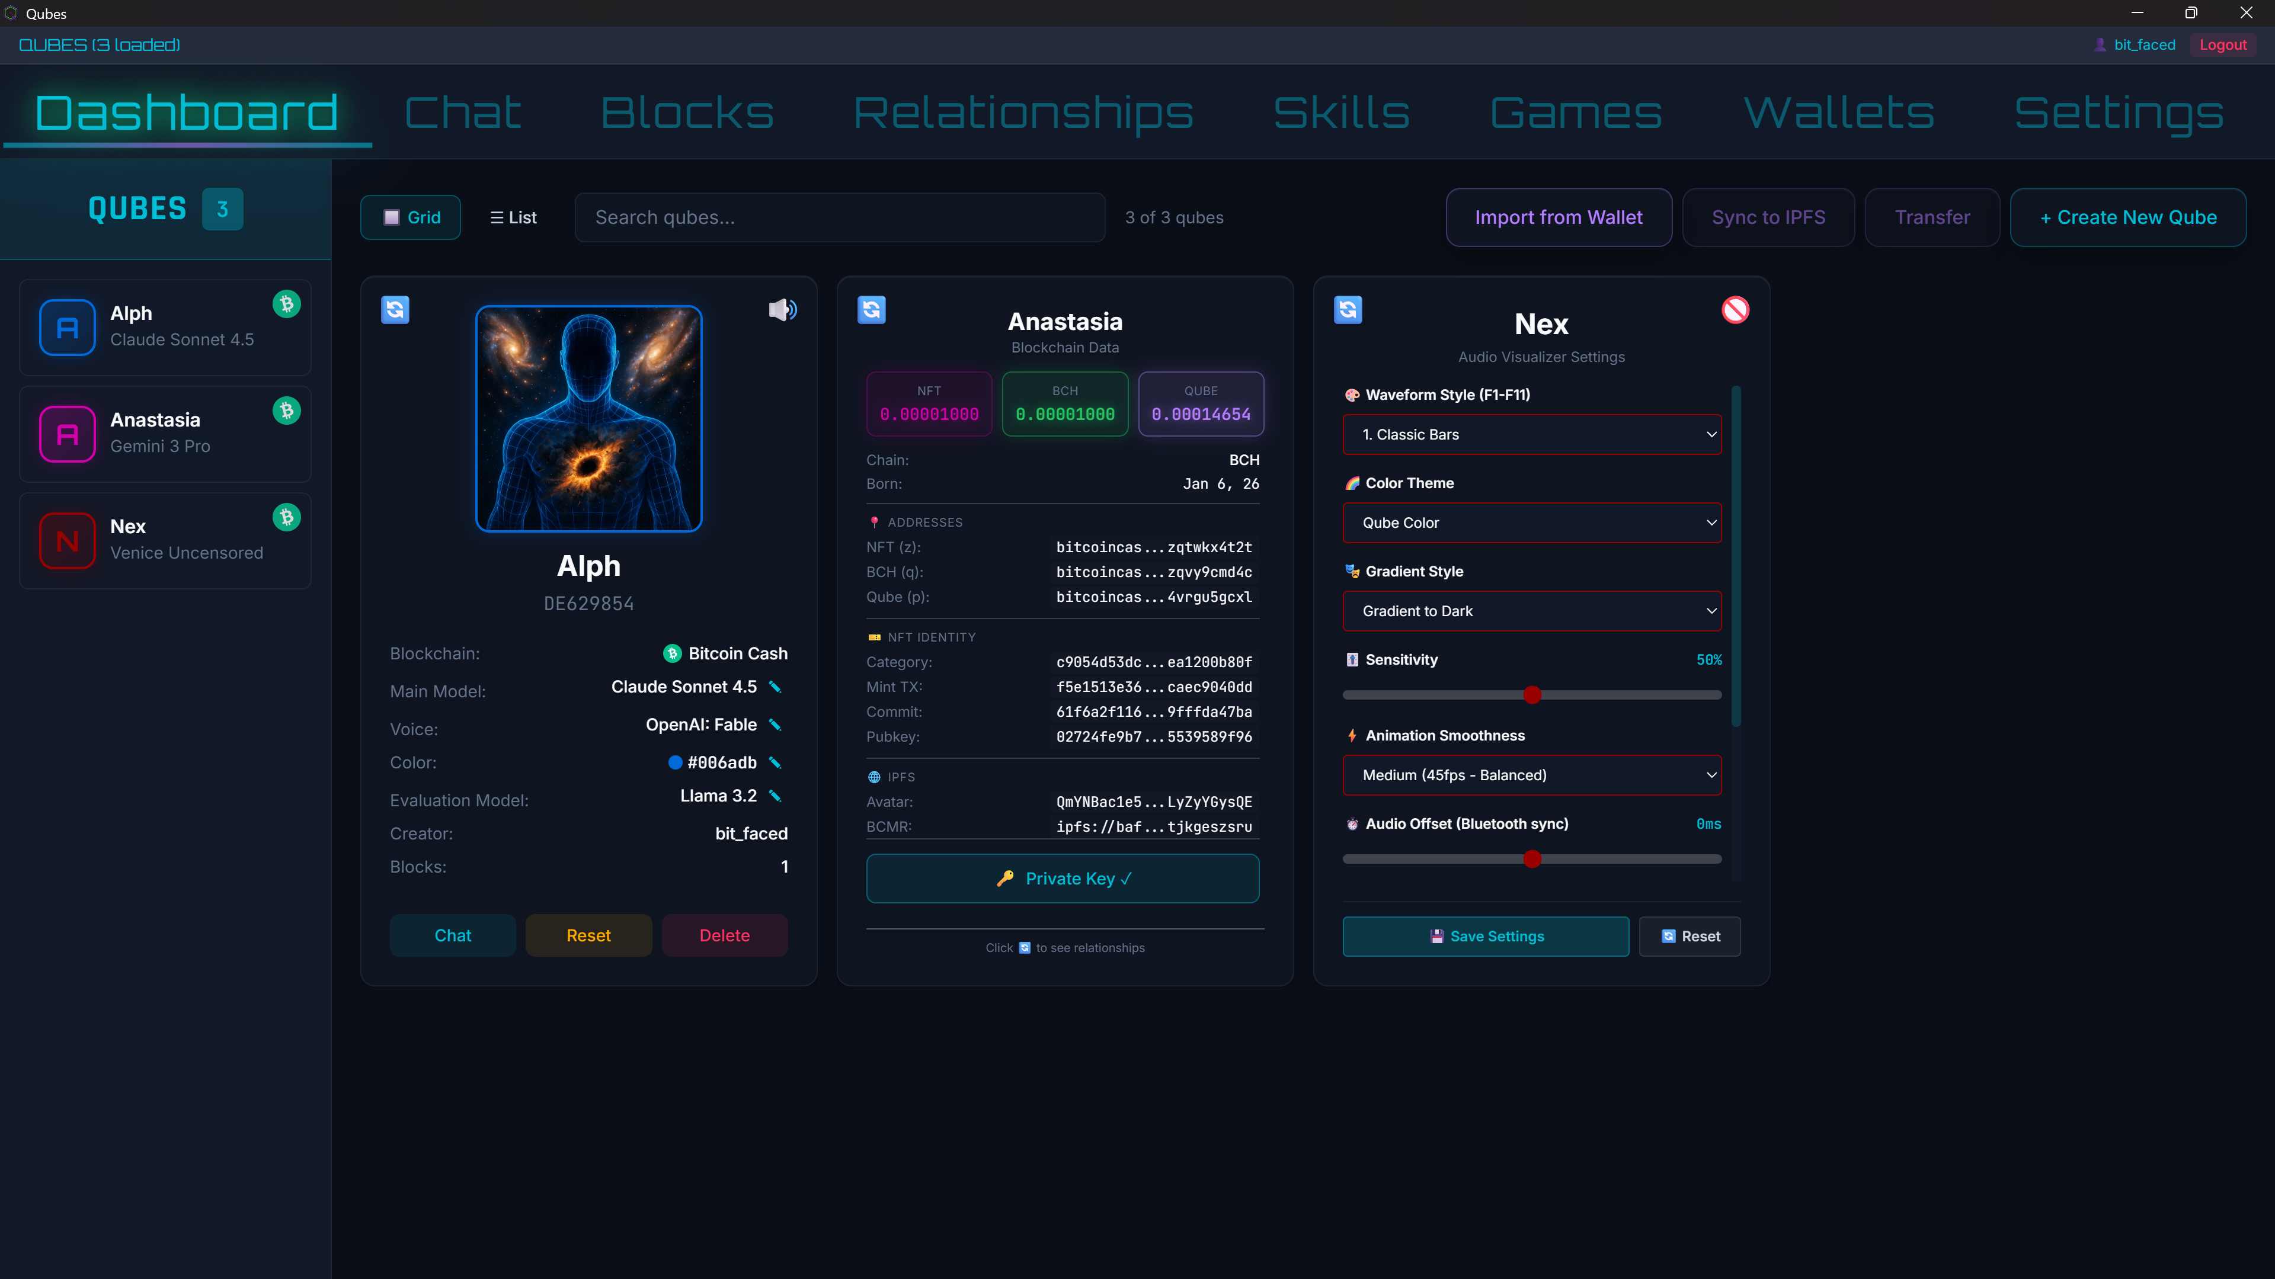Verify Private Key on Anastasia card
The height and width of the screenshot is (1279, 2275).
(1063, 879)
